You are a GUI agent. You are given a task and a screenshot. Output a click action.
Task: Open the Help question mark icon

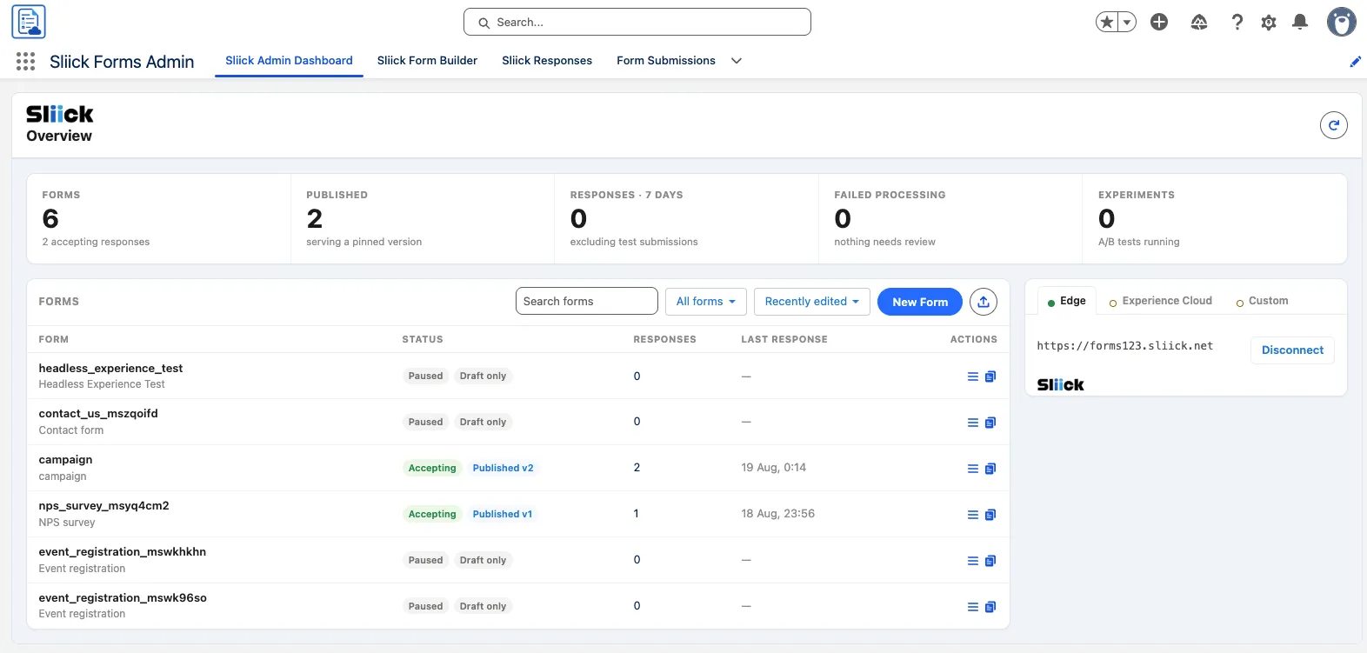pyautogui.click(x=1237, y=22)
